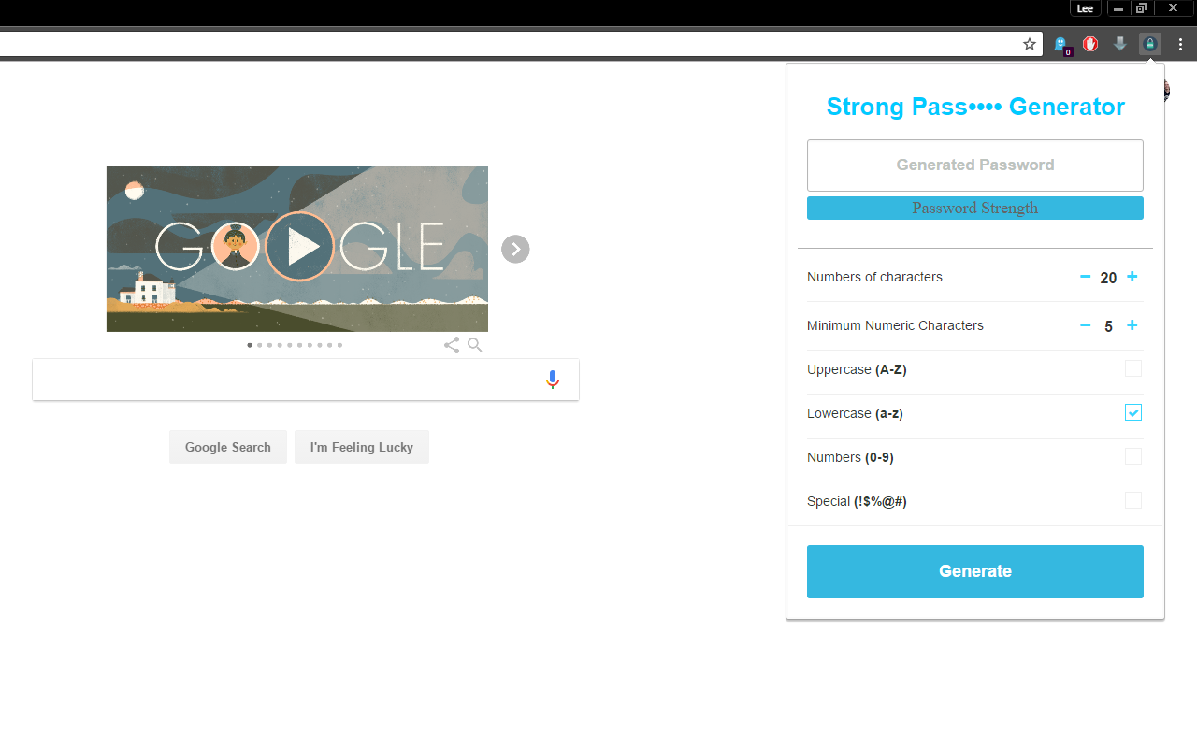Select the last doodle carousel dot
The width and height of the screenshot is (1197, 748).
[339, 345]
